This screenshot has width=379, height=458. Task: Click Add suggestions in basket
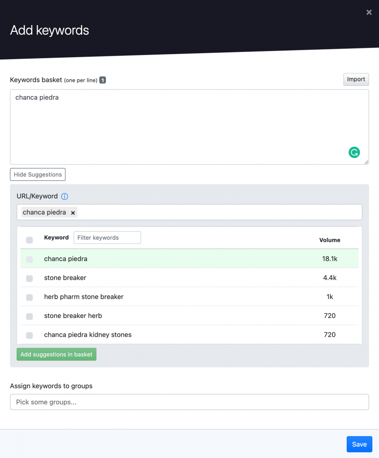click(56, 354)
